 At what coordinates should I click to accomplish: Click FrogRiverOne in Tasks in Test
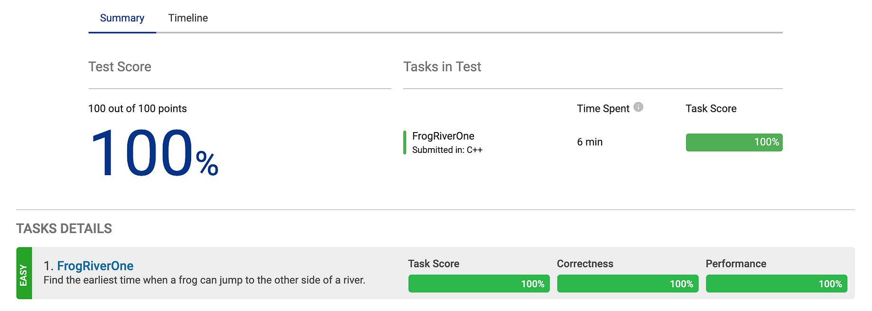pyautogui.click(x=443, y=136)
